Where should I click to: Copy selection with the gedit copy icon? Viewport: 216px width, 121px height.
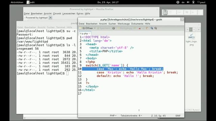click(x=143, y=28)
